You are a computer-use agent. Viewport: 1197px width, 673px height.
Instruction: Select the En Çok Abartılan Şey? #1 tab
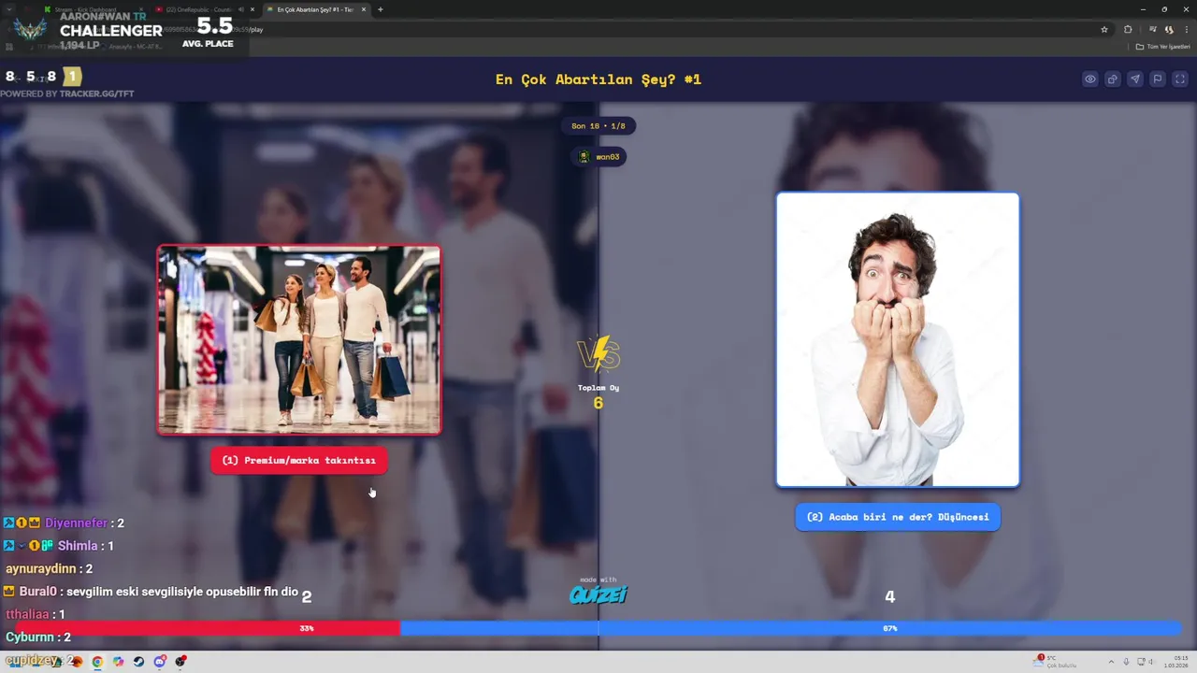coord(315,9)
